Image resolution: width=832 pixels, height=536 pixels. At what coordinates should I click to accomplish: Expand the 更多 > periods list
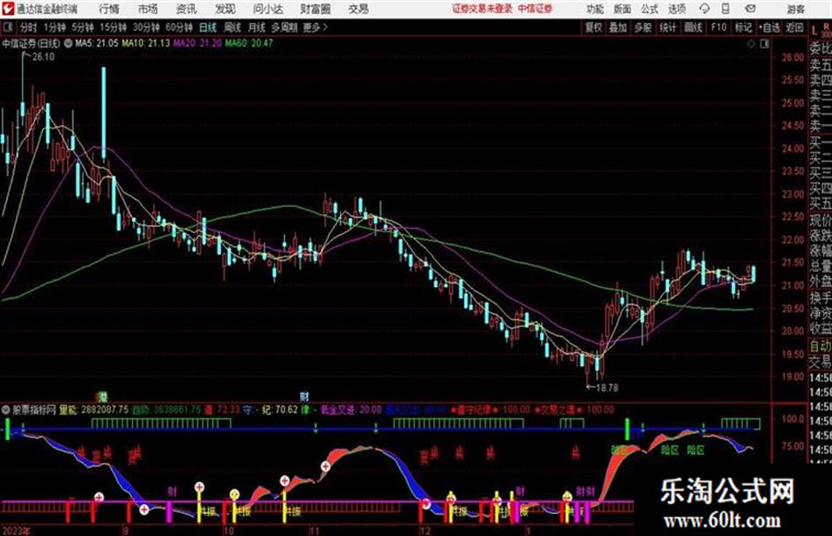[315, 27]
